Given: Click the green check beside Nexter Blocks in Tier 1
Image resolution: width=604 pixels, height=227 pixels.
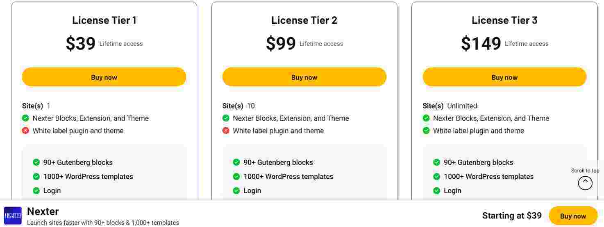Looking at the screenshot, I should pyautogui.click(x=25, y=118).
